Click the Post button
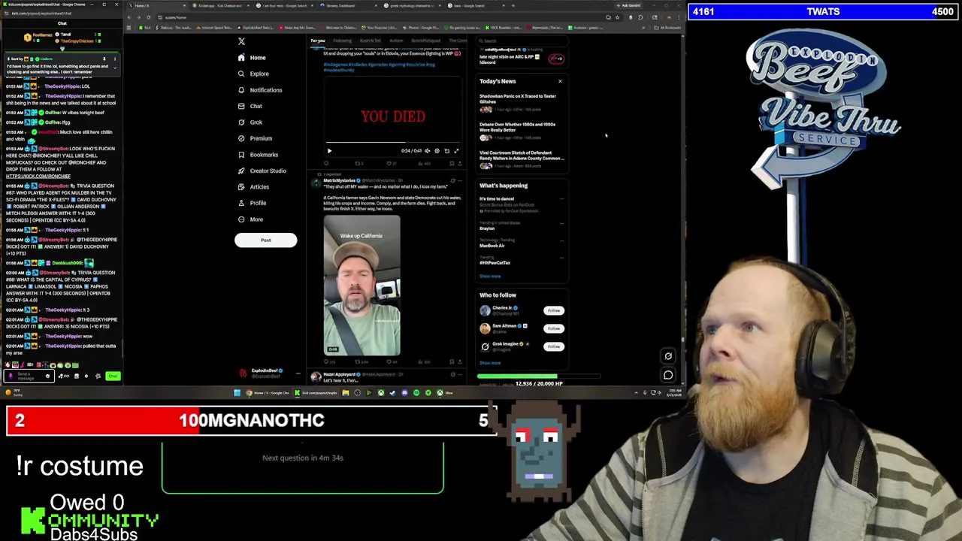The image size is (962, 541). [x=265, y=240]
